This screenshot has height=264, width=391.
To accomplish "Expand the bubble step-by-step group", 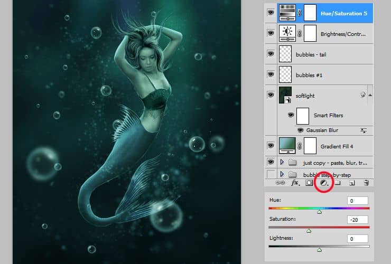I will pos(282,174).
